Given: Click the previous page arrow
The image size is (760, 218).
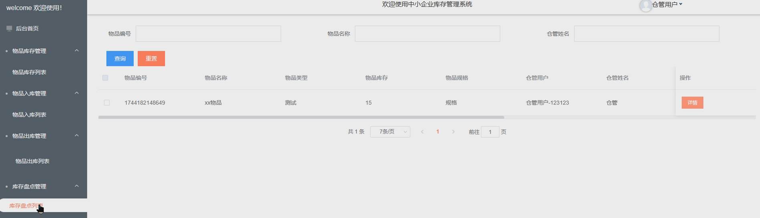Looking at the screenshot, I should click(422, 132).
